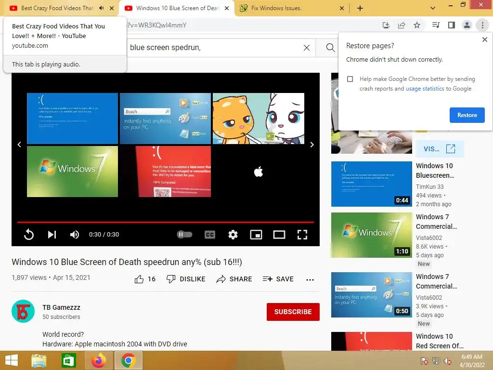Toggle closed captions in player

pos(210,235)
